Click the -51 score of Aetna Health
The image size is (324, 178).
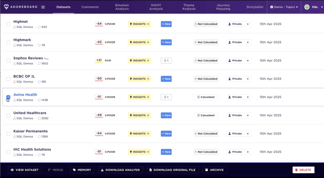pyautogui.click(x=99, y=97)
